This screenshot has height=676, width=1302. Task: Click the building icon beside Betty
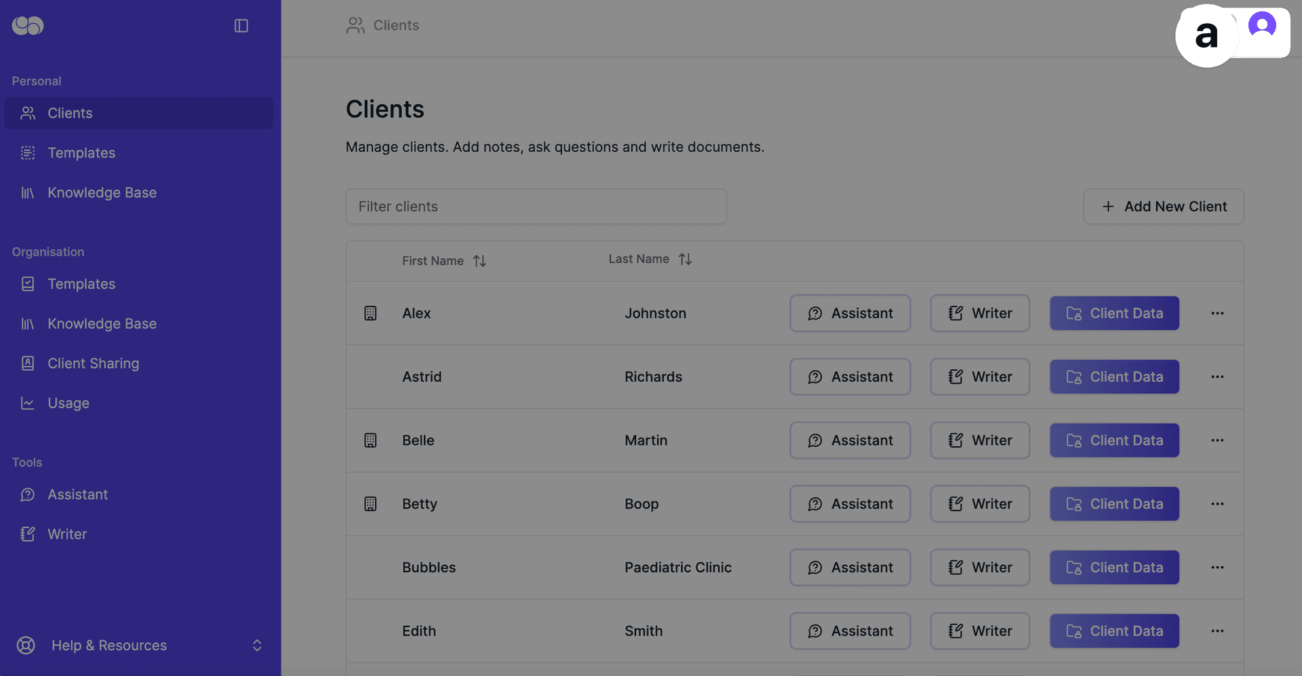pyautogui.click(x=370, y=504)
